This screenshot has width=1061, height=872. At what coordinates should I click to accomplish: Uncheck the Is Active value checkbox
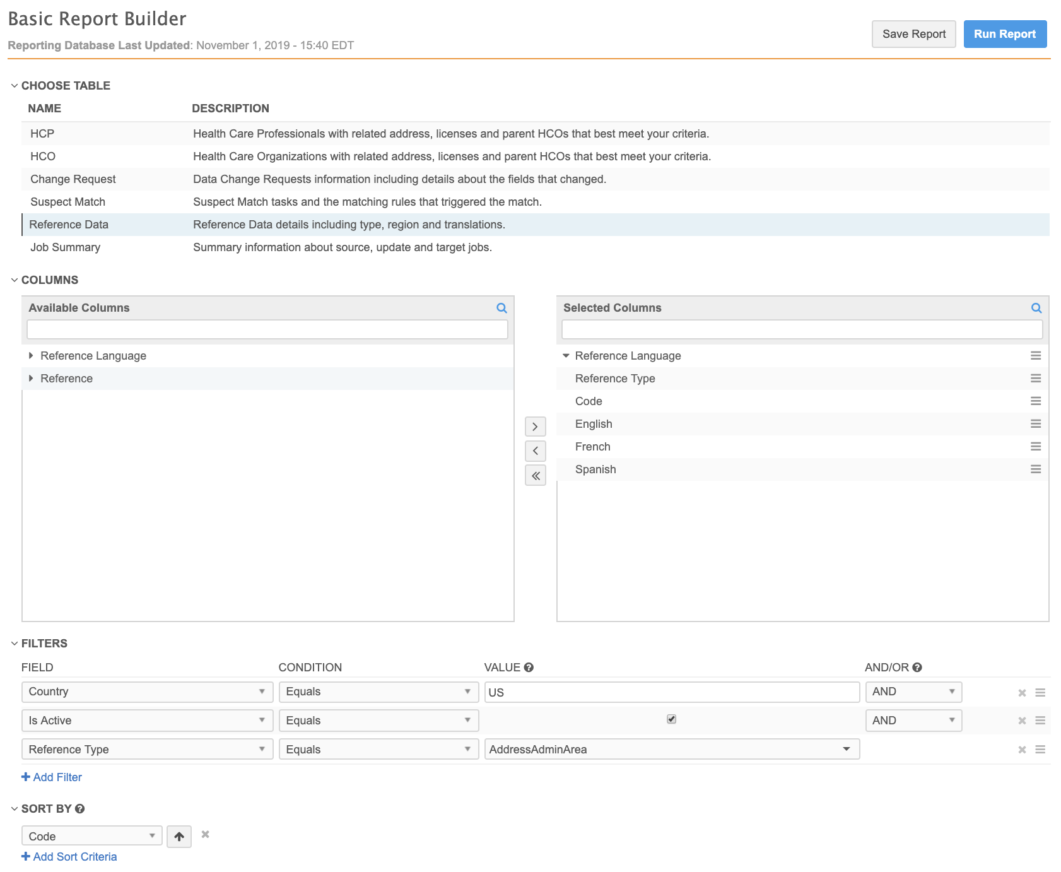(x=671, y=719)
